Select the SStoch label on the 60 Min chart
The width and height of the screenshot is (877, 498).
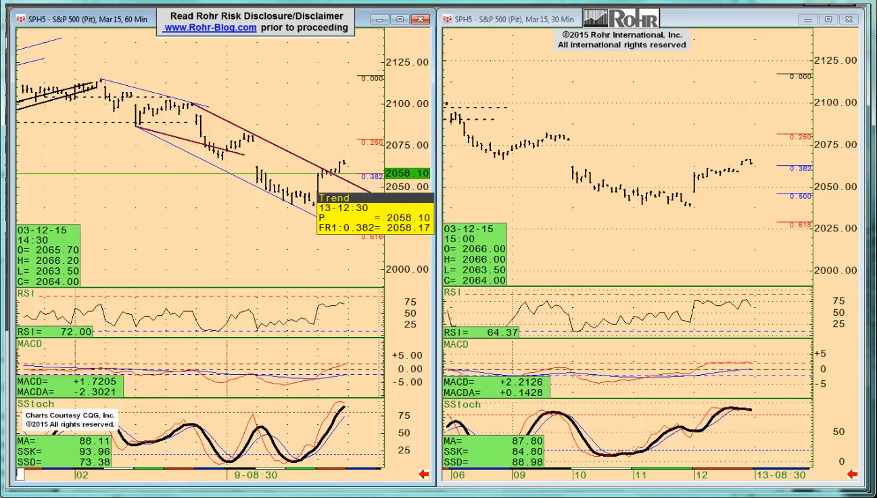coord(36,404)
